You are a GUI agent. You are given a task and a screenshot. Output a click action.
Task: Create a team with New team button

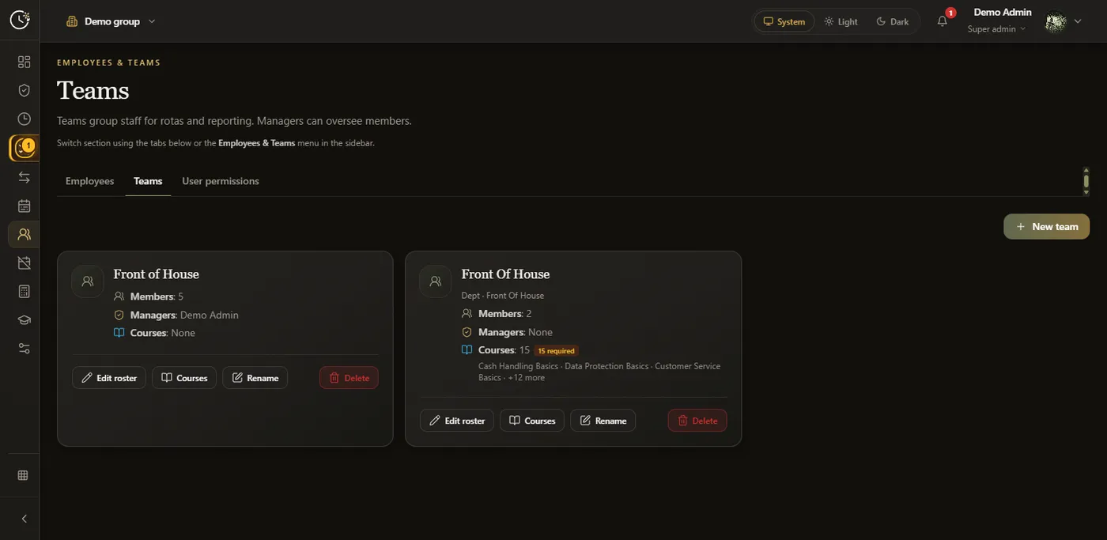click(1047, 226)
